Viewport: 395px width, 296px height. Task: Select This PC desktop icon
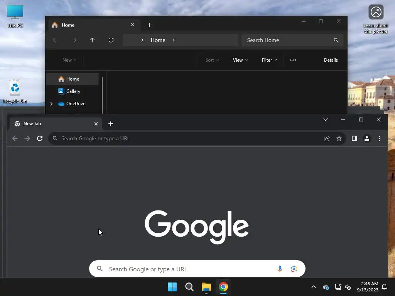[x=15, y=16]
